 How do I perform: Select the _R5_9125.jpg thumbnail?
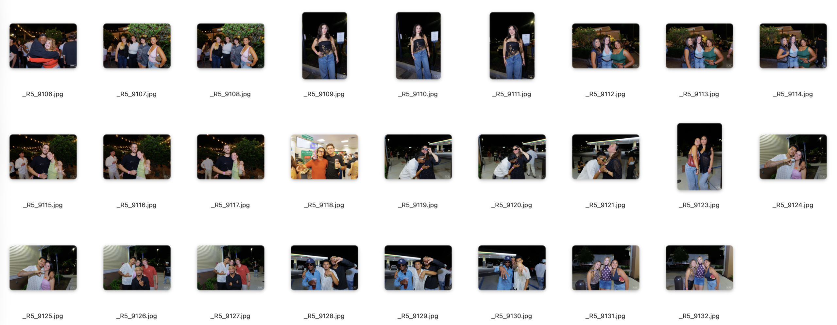click(x=43, y=268)
